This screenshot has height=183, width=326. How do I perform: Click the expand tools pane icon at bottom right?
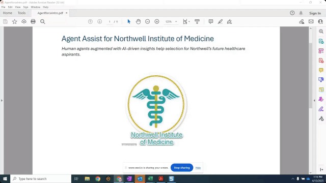[321, 169]
